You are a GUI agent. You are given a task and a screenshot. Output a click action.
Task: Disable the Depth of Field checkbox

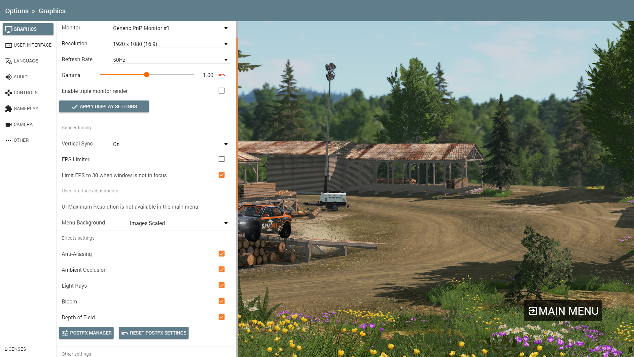[x=222, y=317]
